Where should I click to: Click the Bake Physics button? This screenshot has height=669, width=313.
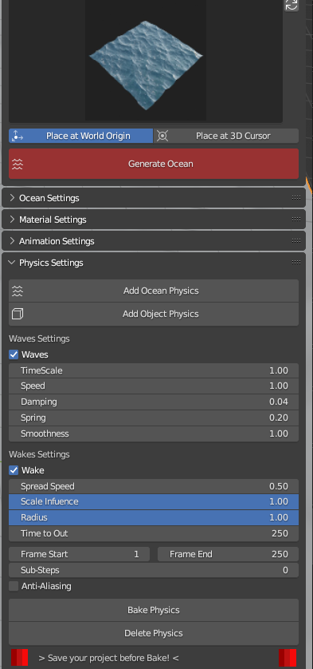154,610
